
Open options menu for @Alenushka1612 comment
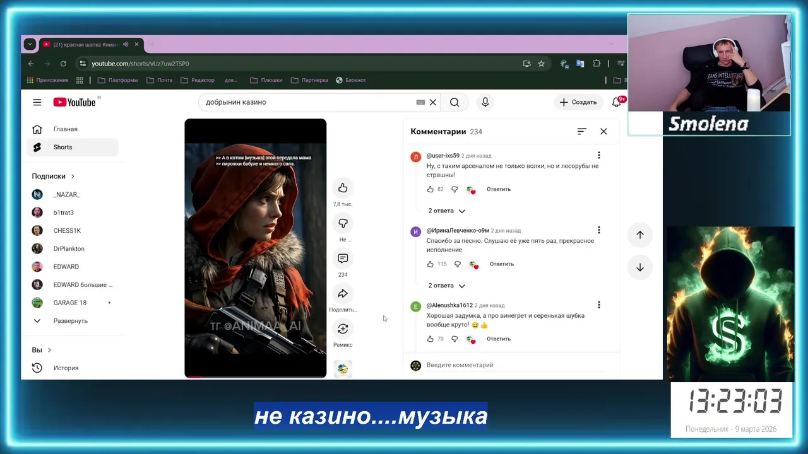[599, 305]
